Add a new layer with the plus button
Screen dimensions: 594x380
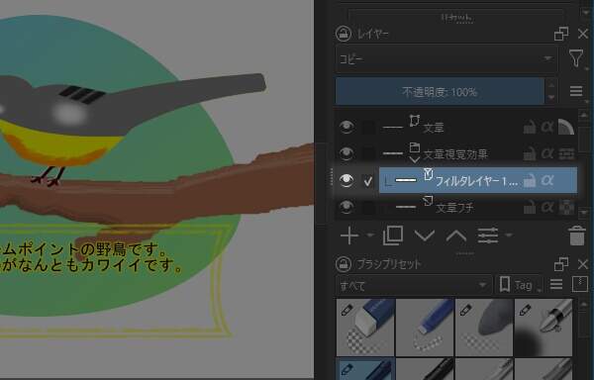(349, 236)
